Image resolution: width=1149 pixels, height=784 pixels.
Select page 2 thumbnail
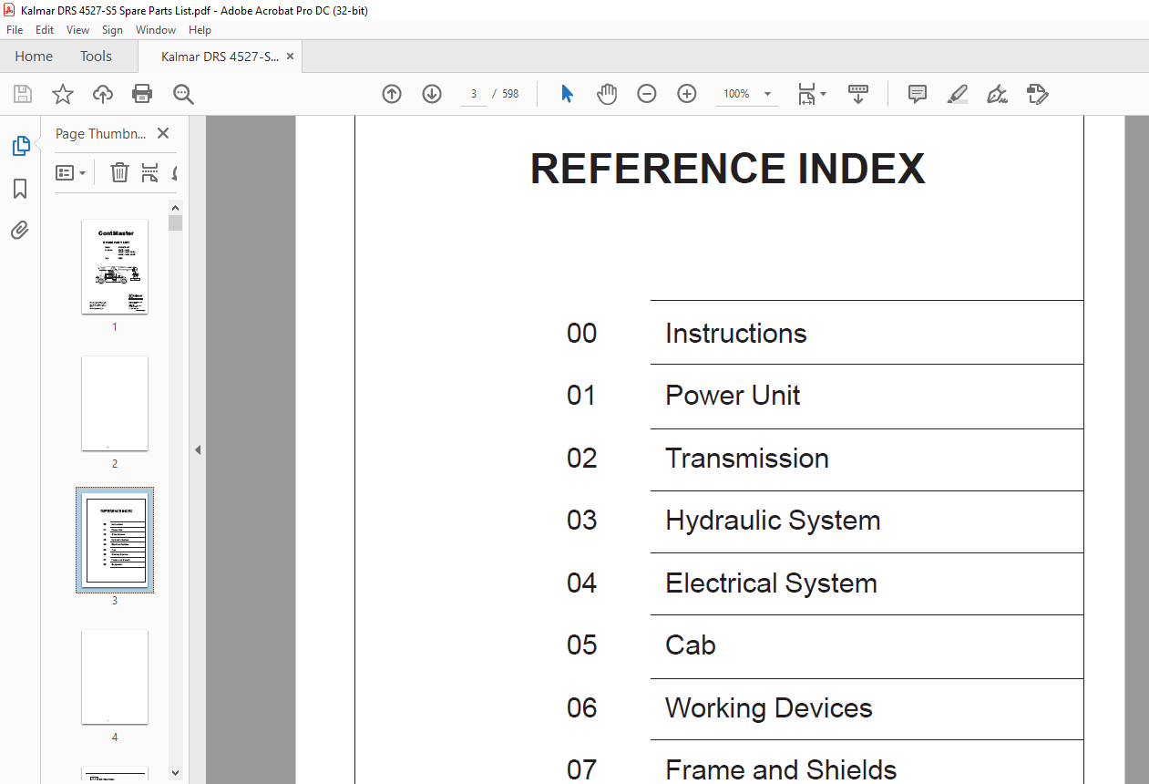click(115, 403)
